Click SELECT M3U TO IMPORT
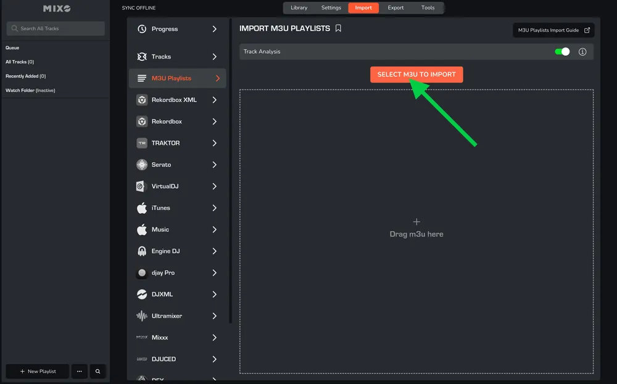The image size is (617, 384). (416, 74)
